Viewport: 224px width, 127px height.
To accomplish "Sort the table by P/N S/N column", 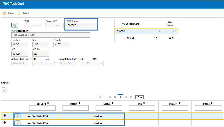I will coord(179,103).
